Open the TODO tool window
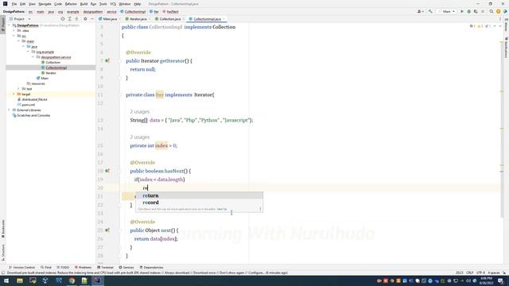509x286 pixels. 63,268
